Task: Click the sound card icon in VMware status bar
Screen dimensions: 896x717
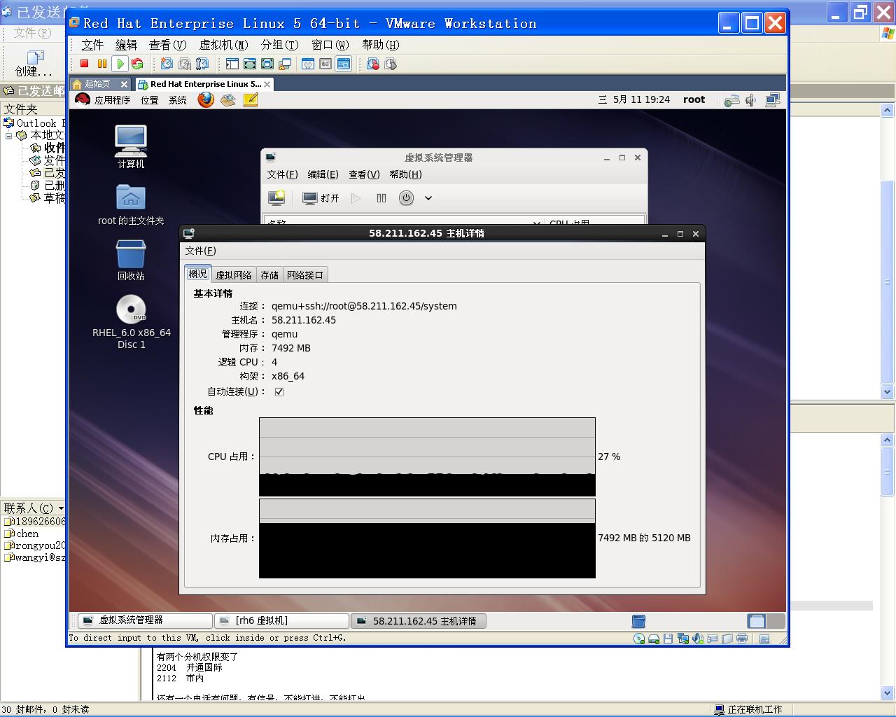Action: pos(698,639)
